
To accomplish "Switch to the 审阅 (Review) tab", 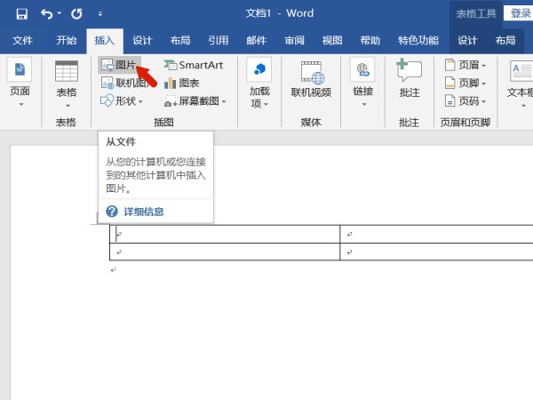I will pos(295,41).
